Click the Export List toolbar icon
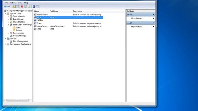 (x=29, y=6)
